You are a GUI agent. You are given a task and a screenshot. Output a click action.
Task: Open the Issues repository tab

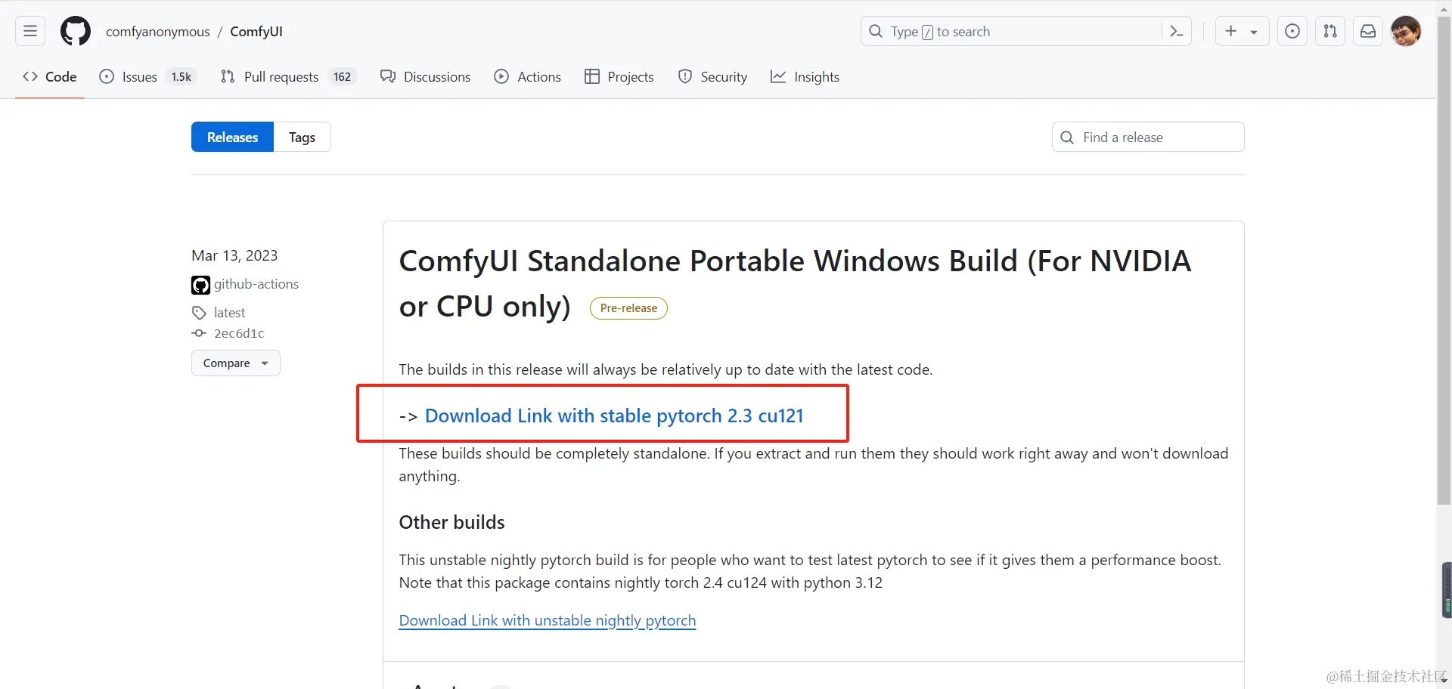pos(140,77)
